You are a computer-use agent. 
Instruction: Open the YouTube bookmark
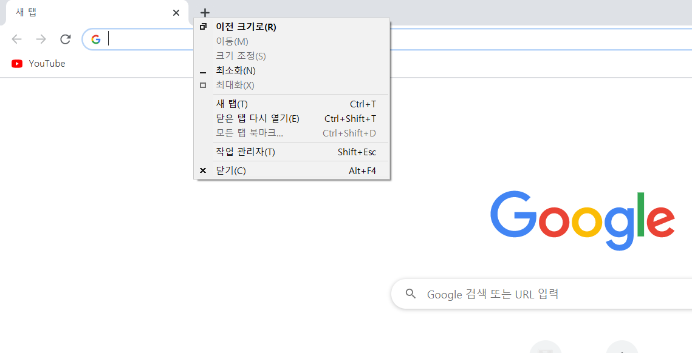click(38, 64)
